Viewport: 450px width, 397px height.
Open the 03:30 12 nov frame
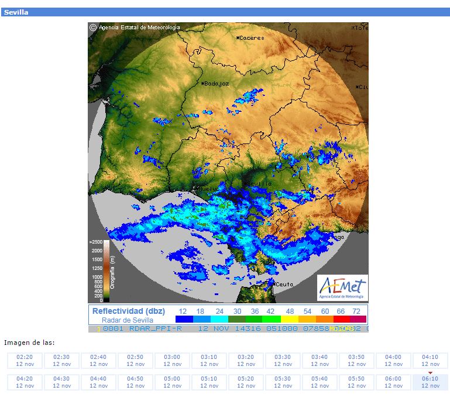tap(283, 361)
